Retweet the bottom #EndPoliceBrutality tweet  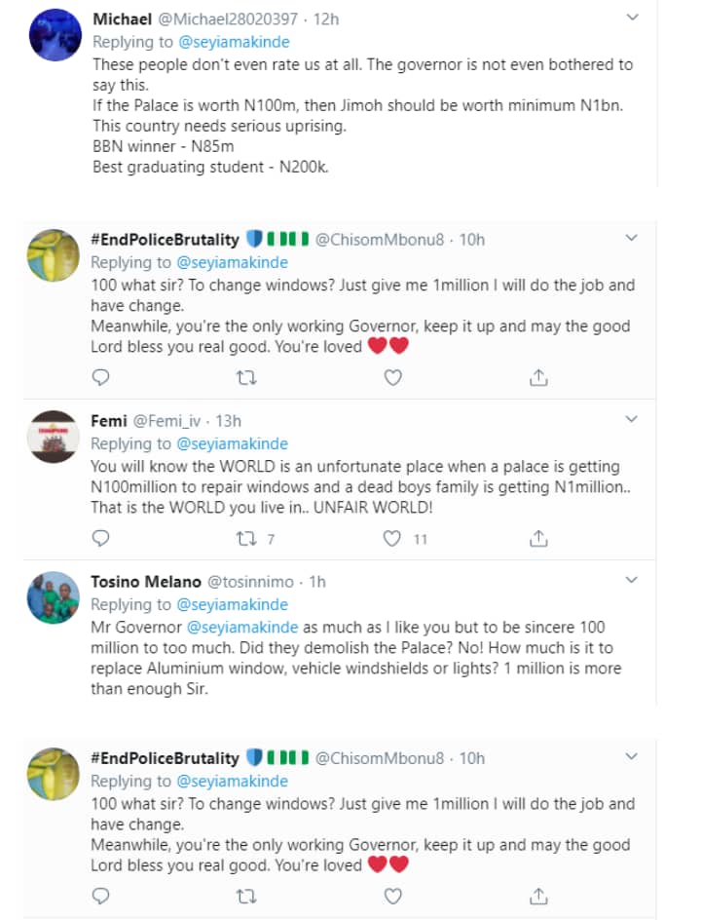[246, 896]
